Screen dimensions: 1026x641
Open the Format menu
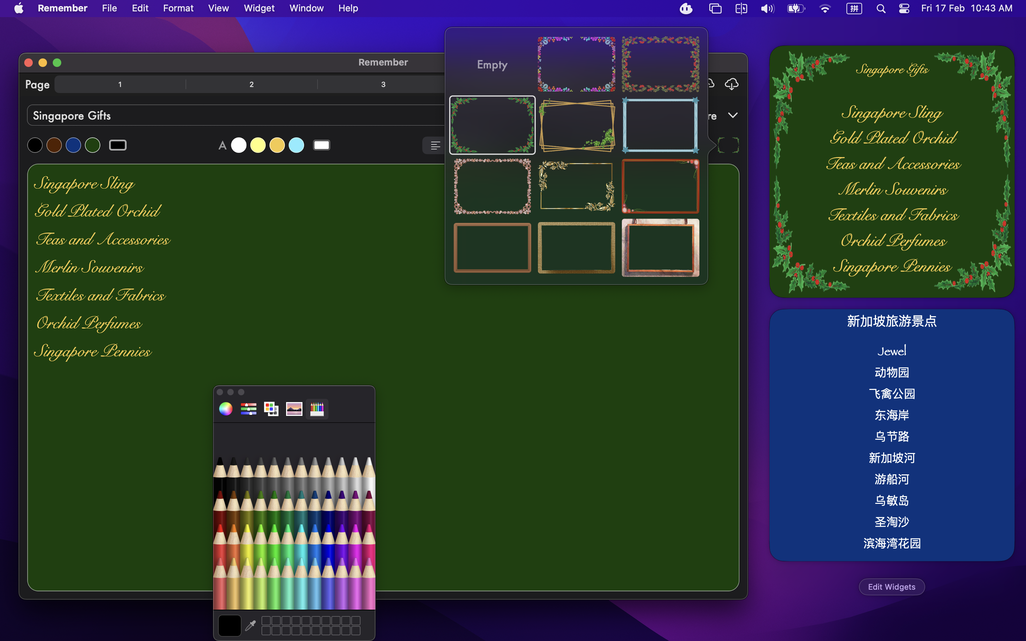[x=178, y=9]
